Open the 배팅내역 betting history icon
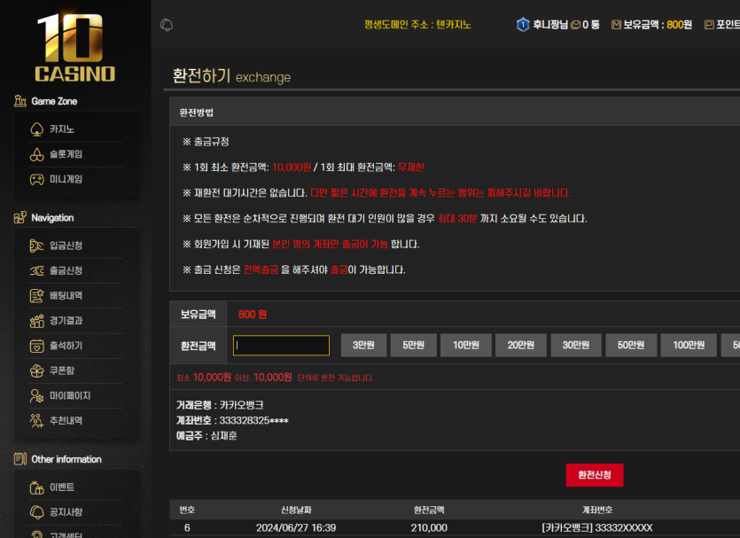Viewport: 740px width, 538px height. click(37, 295)
